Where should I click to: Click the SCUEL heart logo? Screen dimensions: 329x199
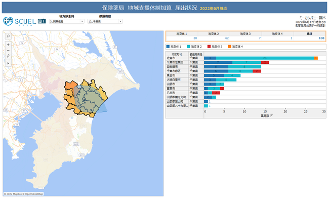(x=8, y=21)
